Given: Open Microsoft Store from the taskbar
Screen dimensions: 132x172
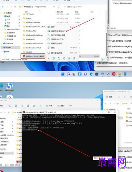Looking at the screenshot, I should pos(97,74).
